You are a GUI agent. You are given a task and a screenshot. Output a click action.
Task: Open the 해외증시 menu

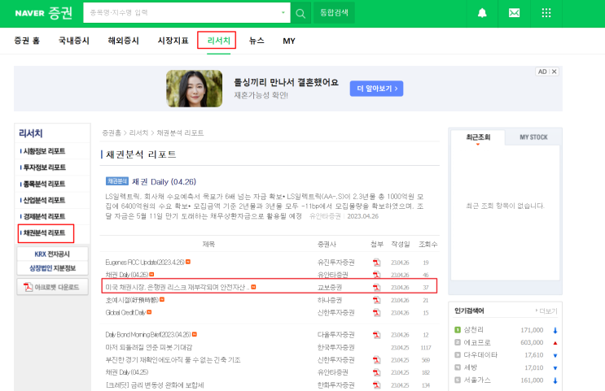tap(124, 41)
